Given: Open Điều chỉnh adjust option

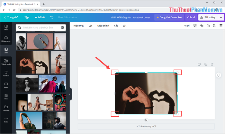Looking at the screenshot, I should point(103,26).
